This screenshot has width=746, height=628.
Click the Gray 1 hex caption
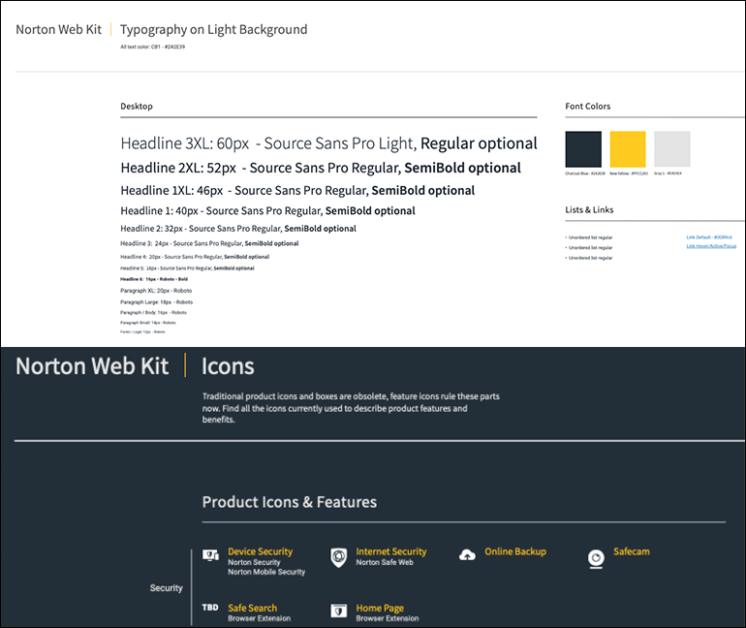pos(668,173)
